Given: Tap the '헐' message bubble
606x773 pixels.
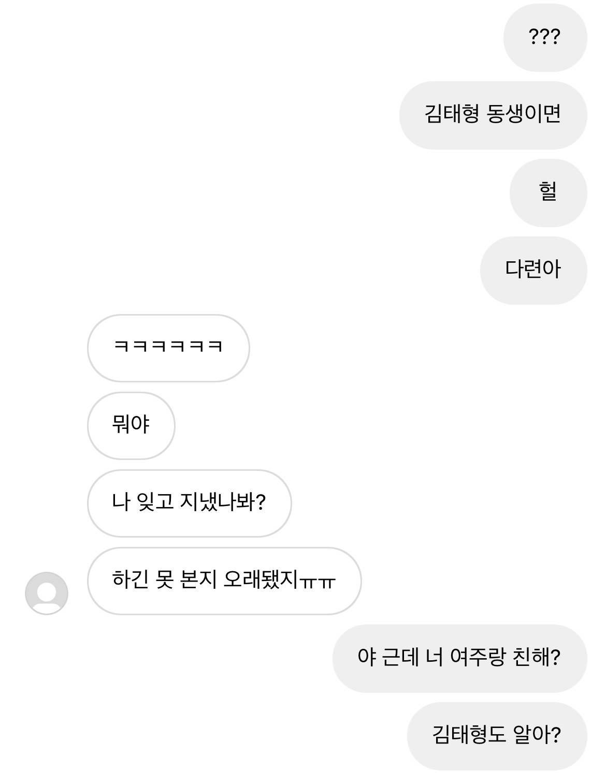Looking at the screenshot, I should tap(548, 192).
